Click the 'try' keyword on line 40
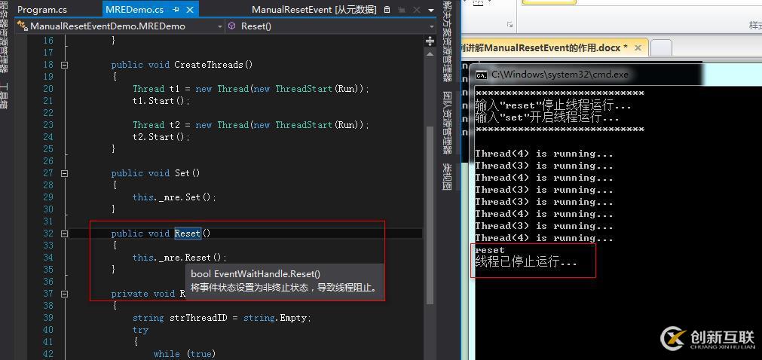Screen dimensions: 762x360 click(x=140, y=330)
